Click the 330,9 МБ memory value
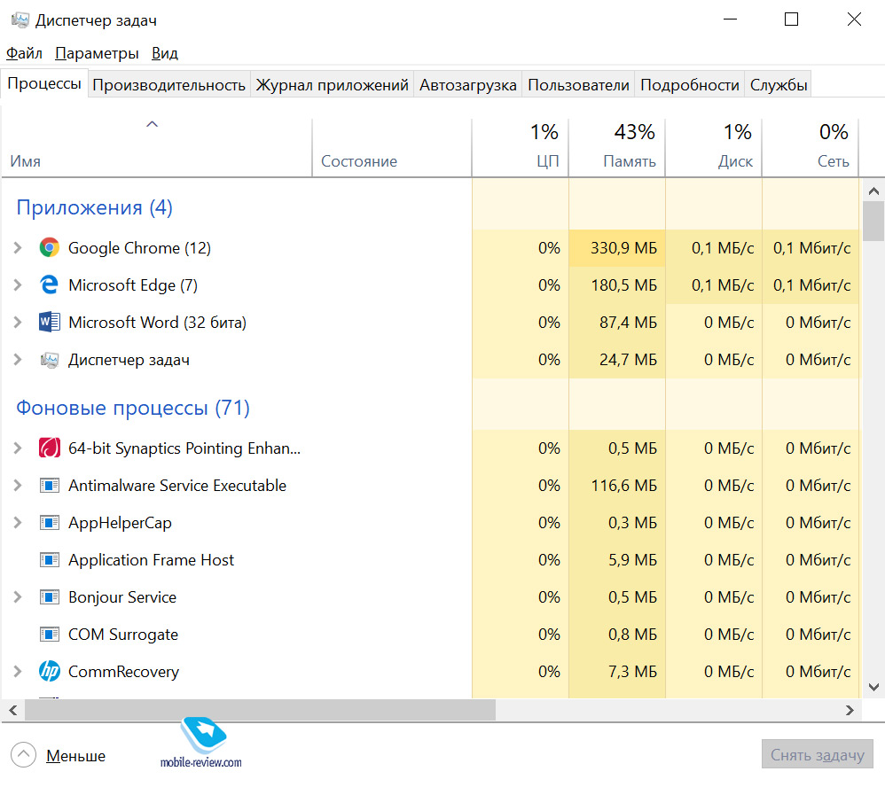885x787 pixels. pos(623,247)
